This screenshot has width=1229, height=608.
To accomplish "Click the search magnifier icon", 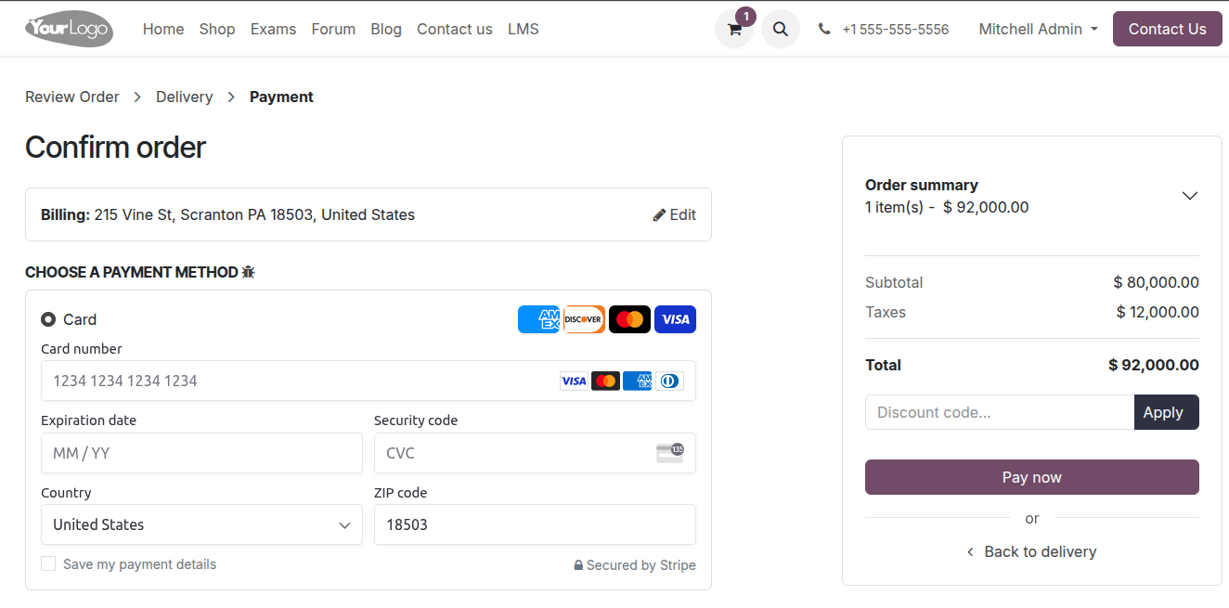I will (x=781, y=29).
